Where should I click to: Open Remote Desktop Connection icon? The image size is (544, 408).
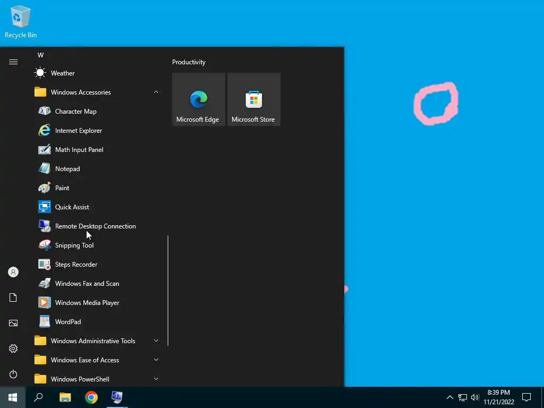[45, 226]
